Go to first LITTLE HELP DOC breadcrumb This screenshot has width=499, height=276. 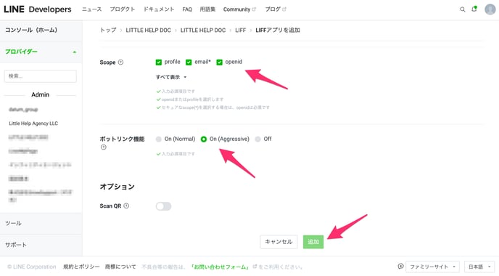(148, 30)
